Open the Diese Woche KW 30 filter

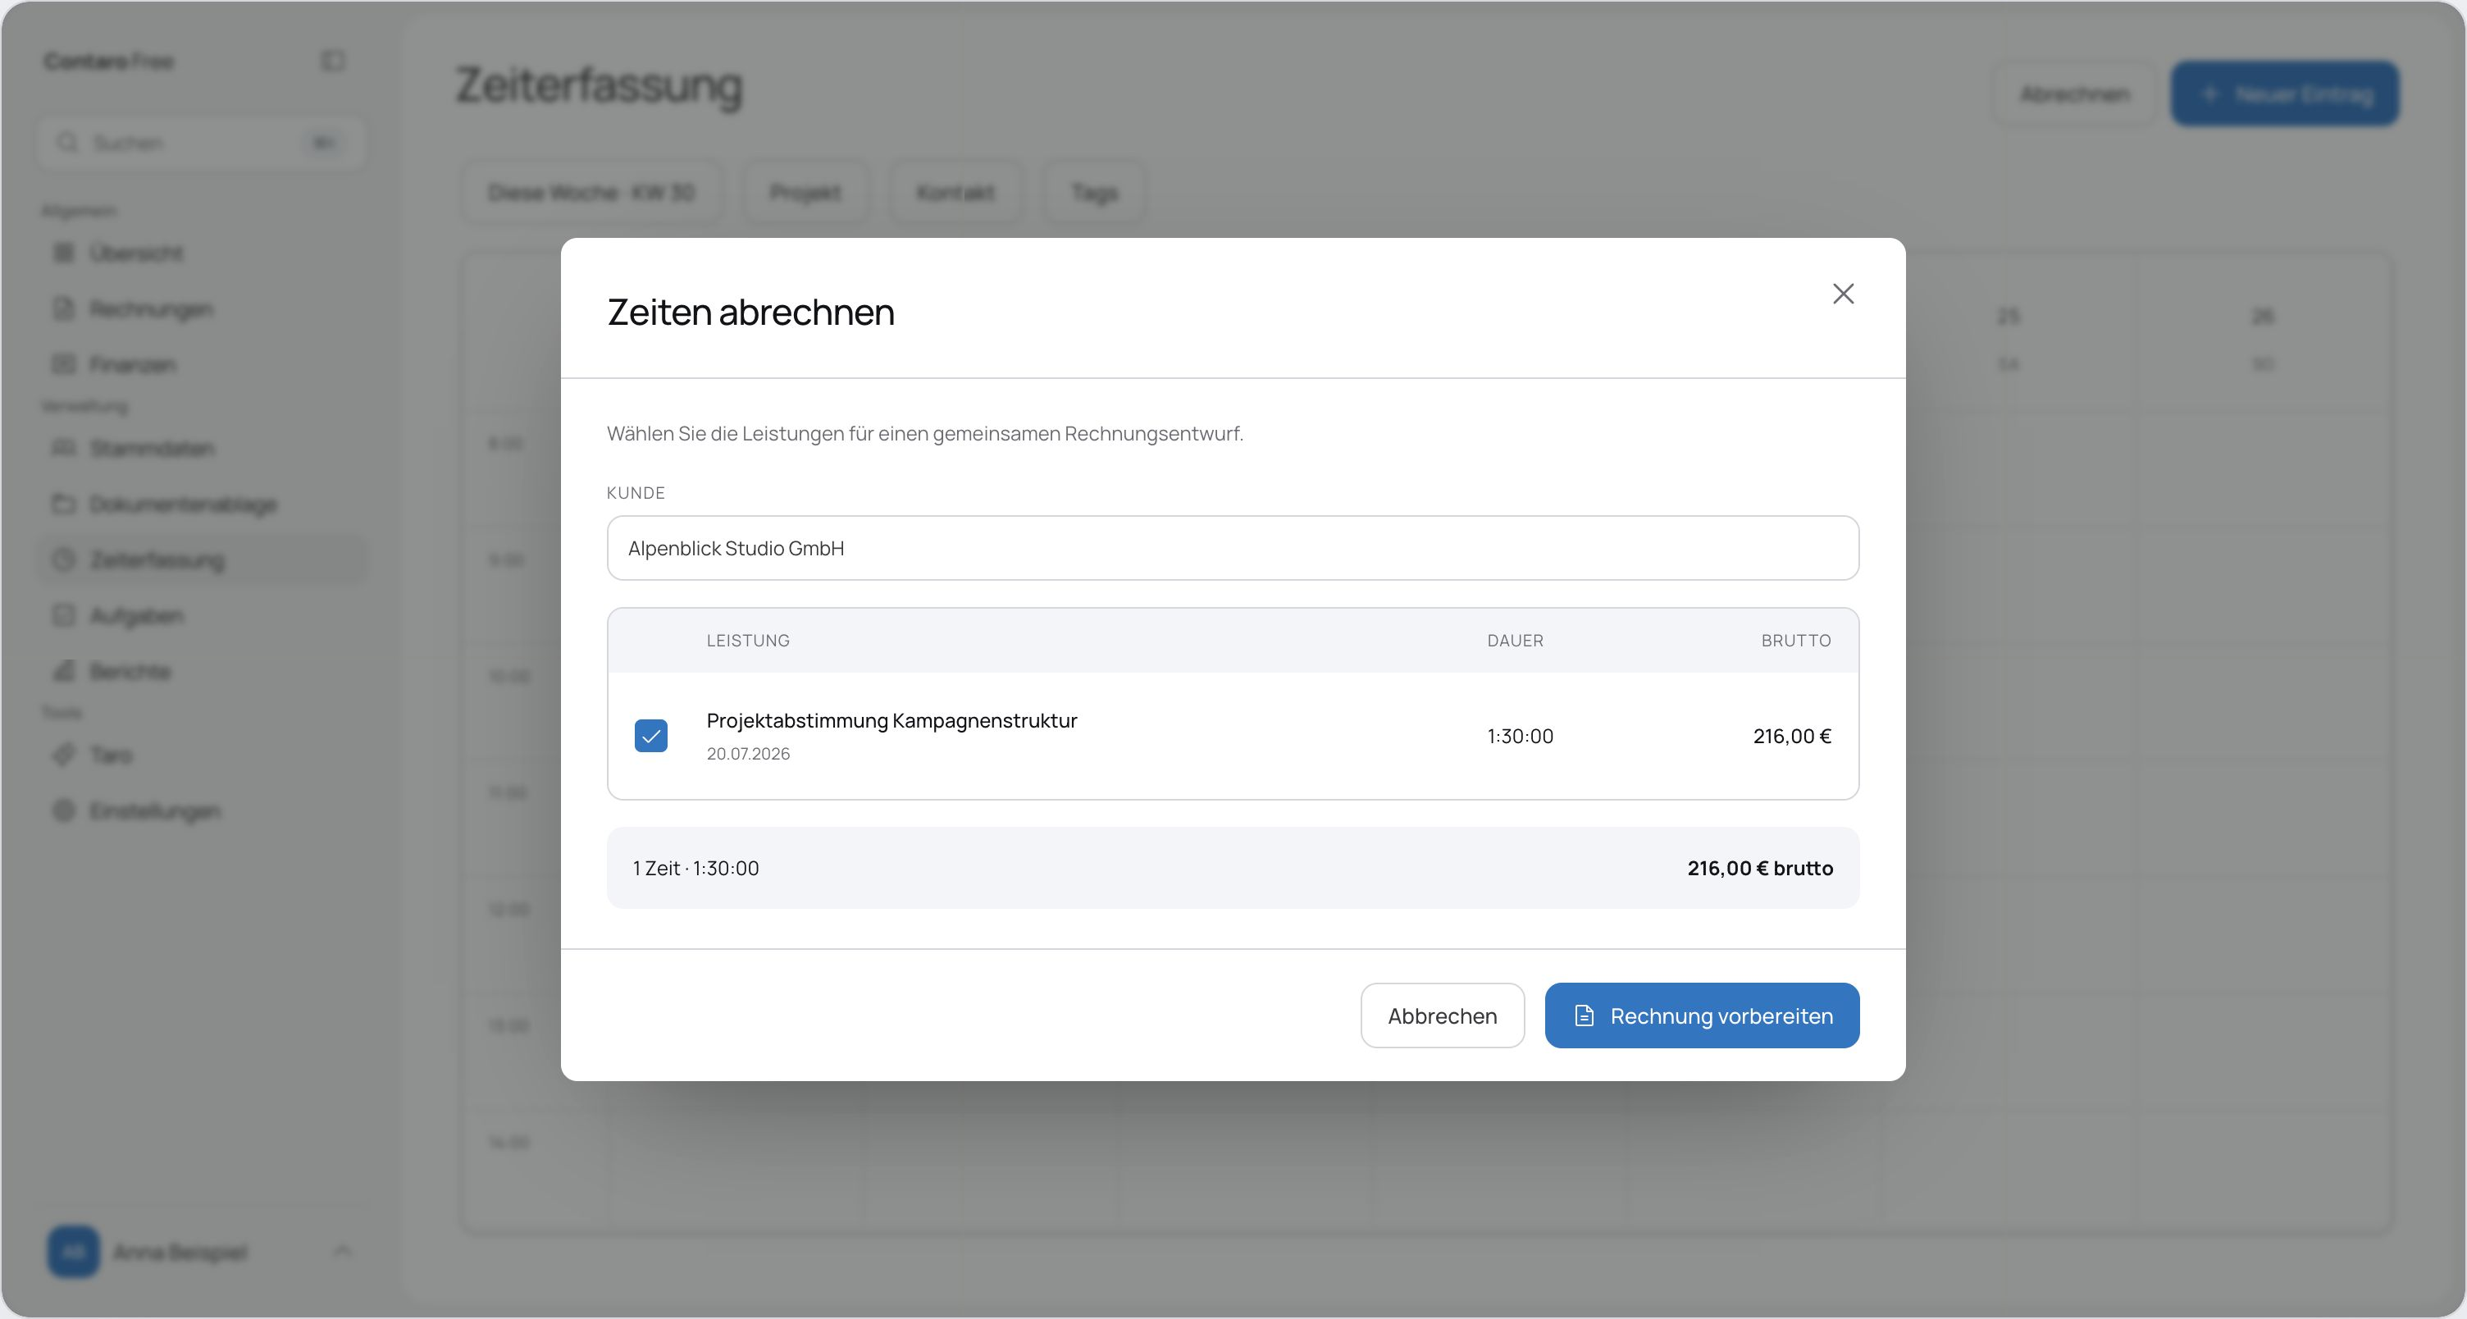tap(591, 193)
